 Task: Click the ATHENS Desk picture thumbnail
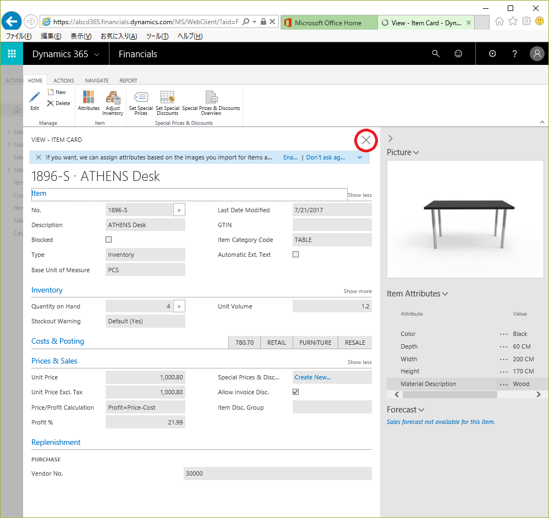click(x=465, y=219)
